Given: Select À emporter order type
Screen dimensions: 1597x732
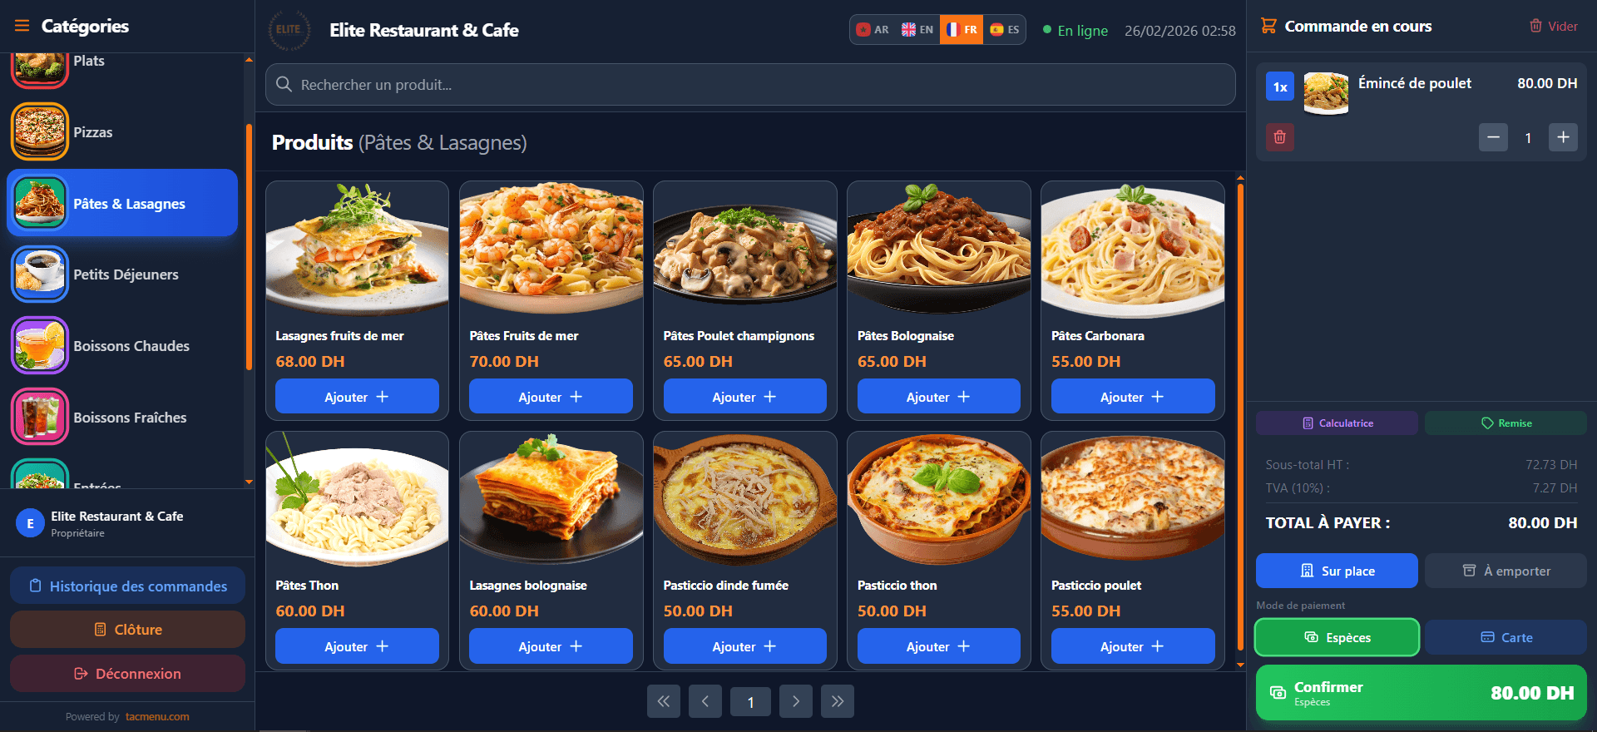Looking at the screenshot, I should pyautogui.click(x=1506, y=571).
